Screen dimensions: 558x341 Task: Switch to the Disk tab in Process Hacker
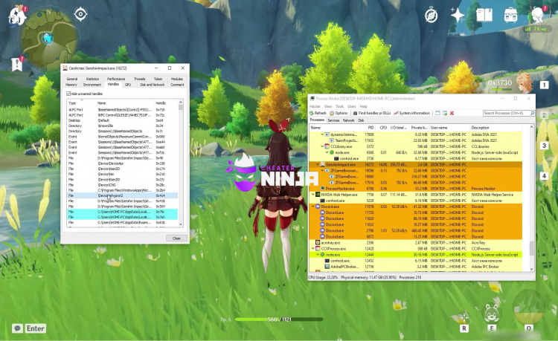(x=361, y=120)
